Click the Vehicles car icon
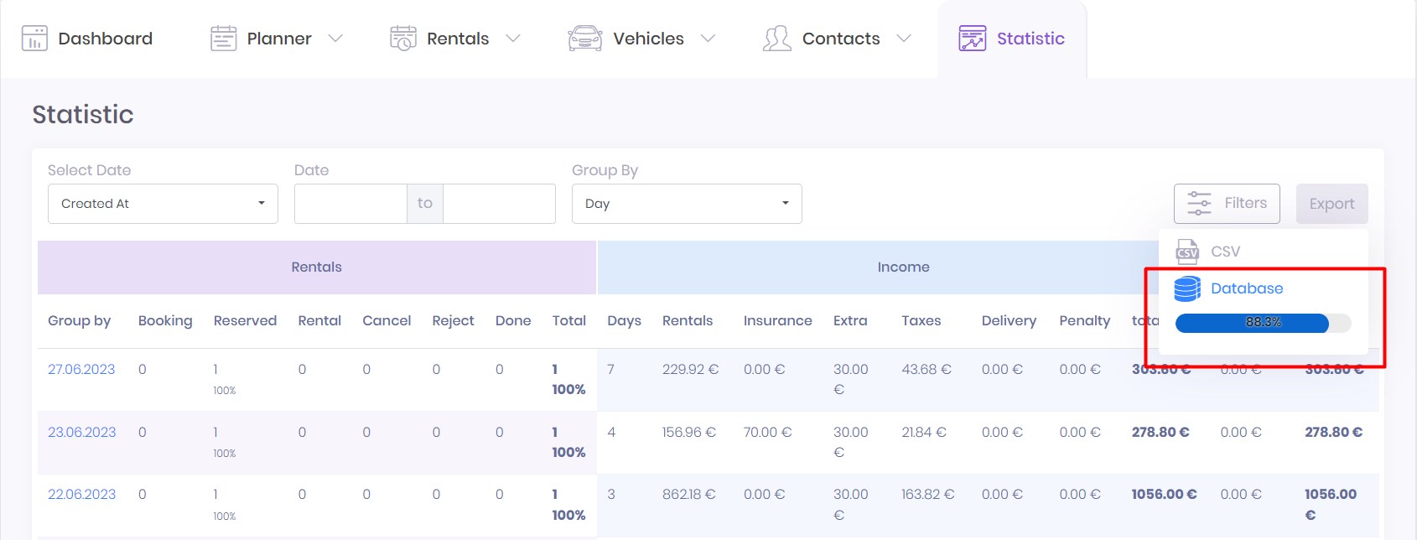 [584, 39]
